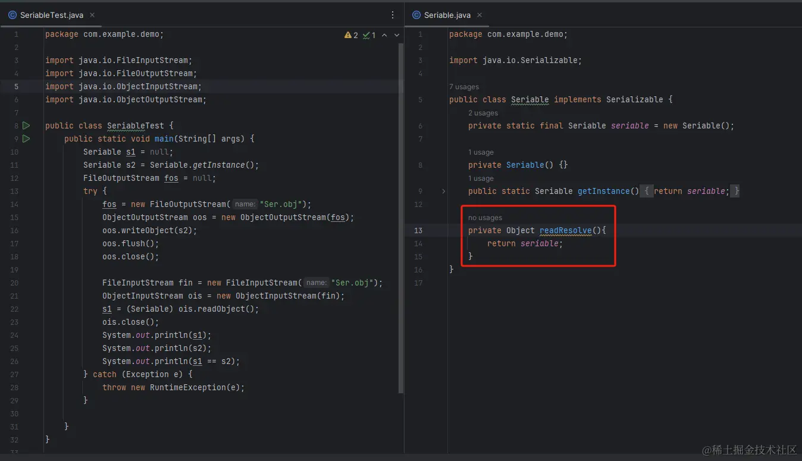Click line number 5 in SeriableTest.java gutter
Image resolution: width=802 pixels, height=461 pixels.
coord(17,86)
